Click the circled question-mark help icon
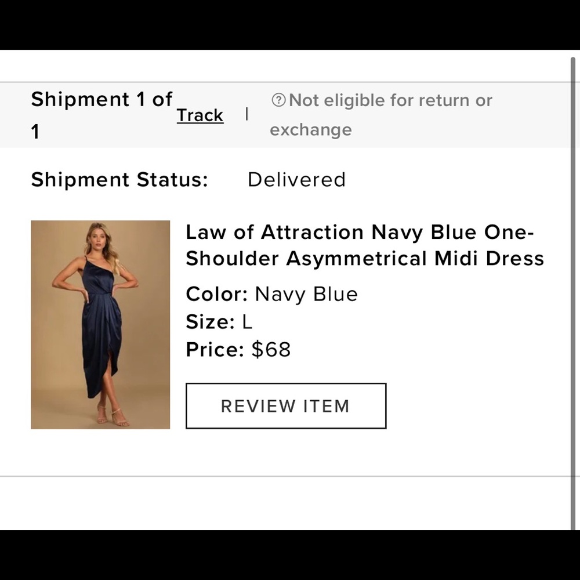 click(278, 100)
